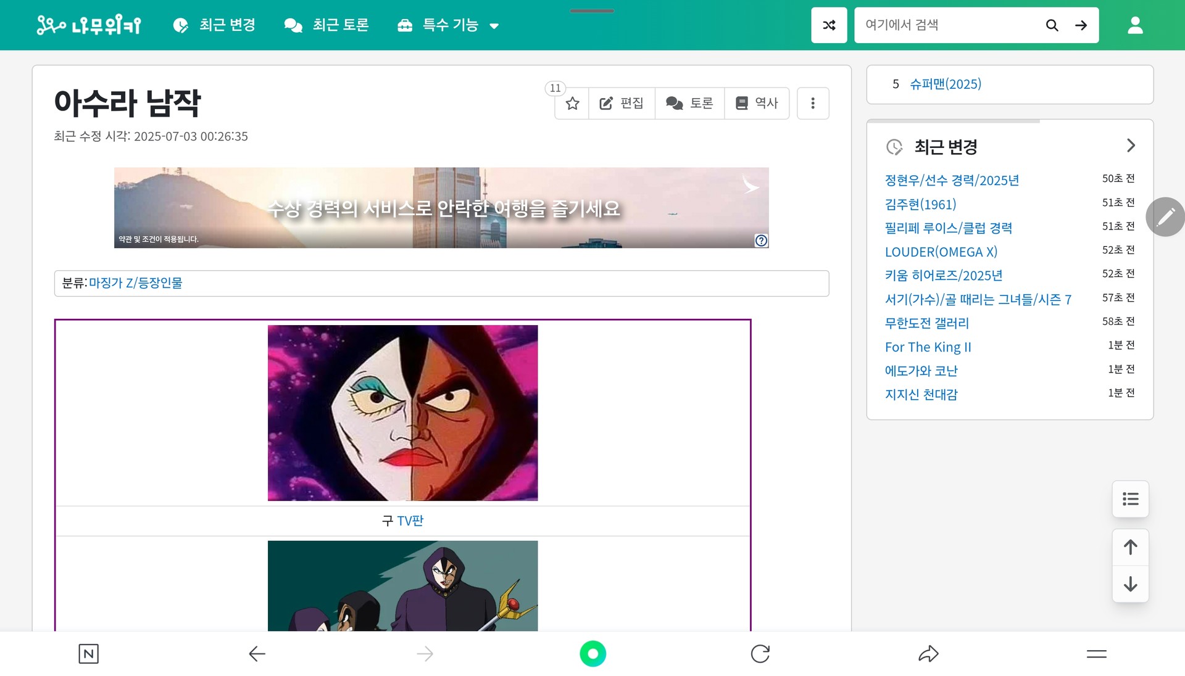Jump to bottom with down arrow button

coord(1130,583)
